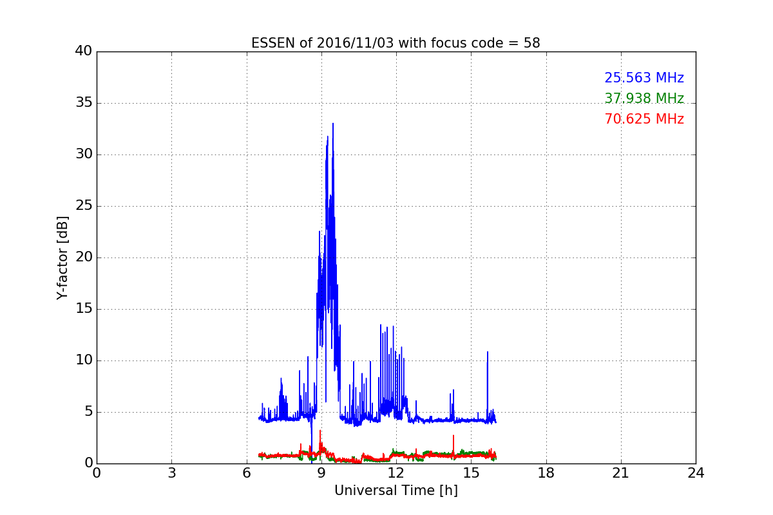This screenshot has width=773, height=515.
Task: Click the x-axis tick label '15'
Action: [471, 473]
